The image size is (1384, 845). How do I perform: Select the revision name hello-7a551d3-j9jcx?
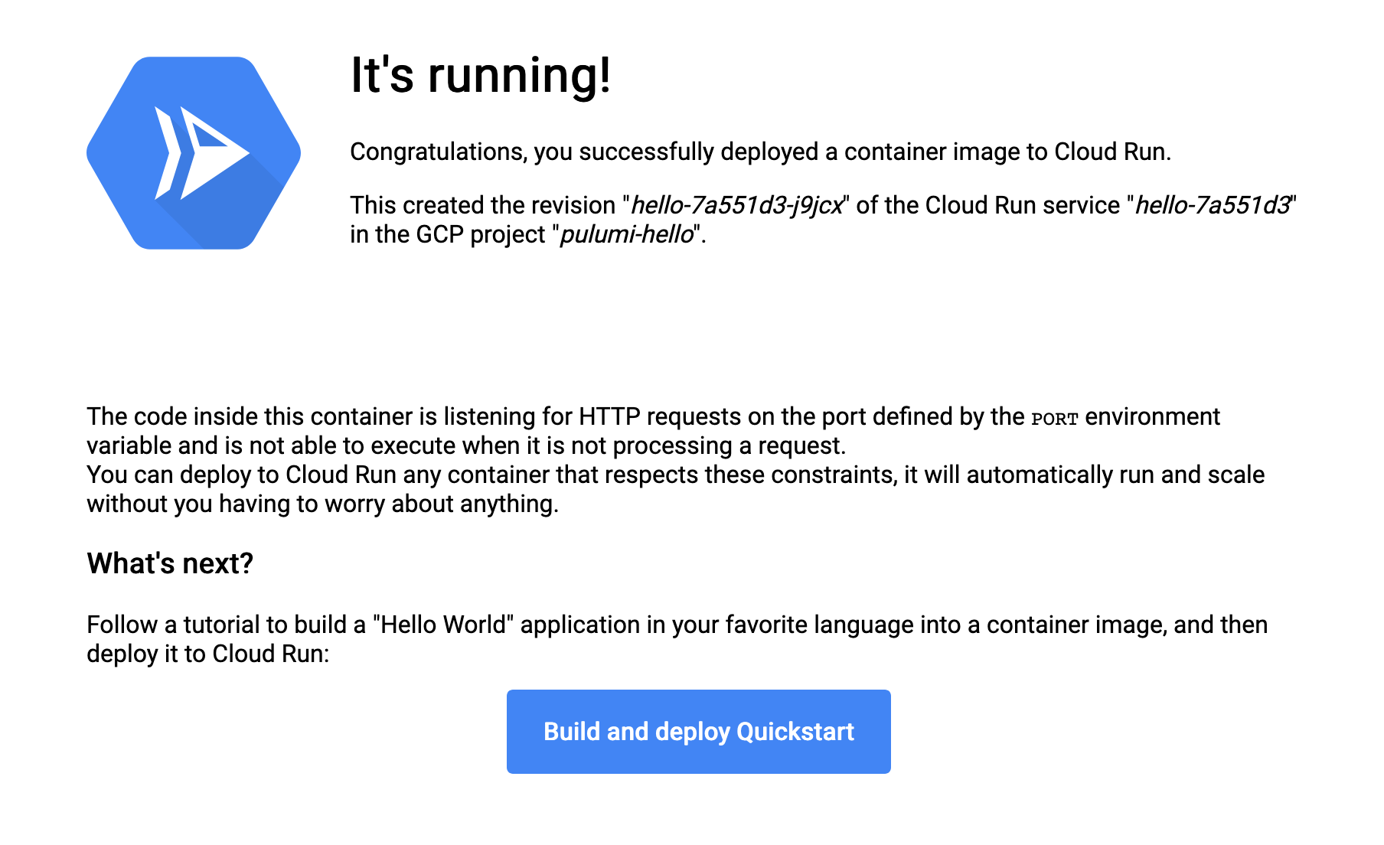[x=737, y=205]
